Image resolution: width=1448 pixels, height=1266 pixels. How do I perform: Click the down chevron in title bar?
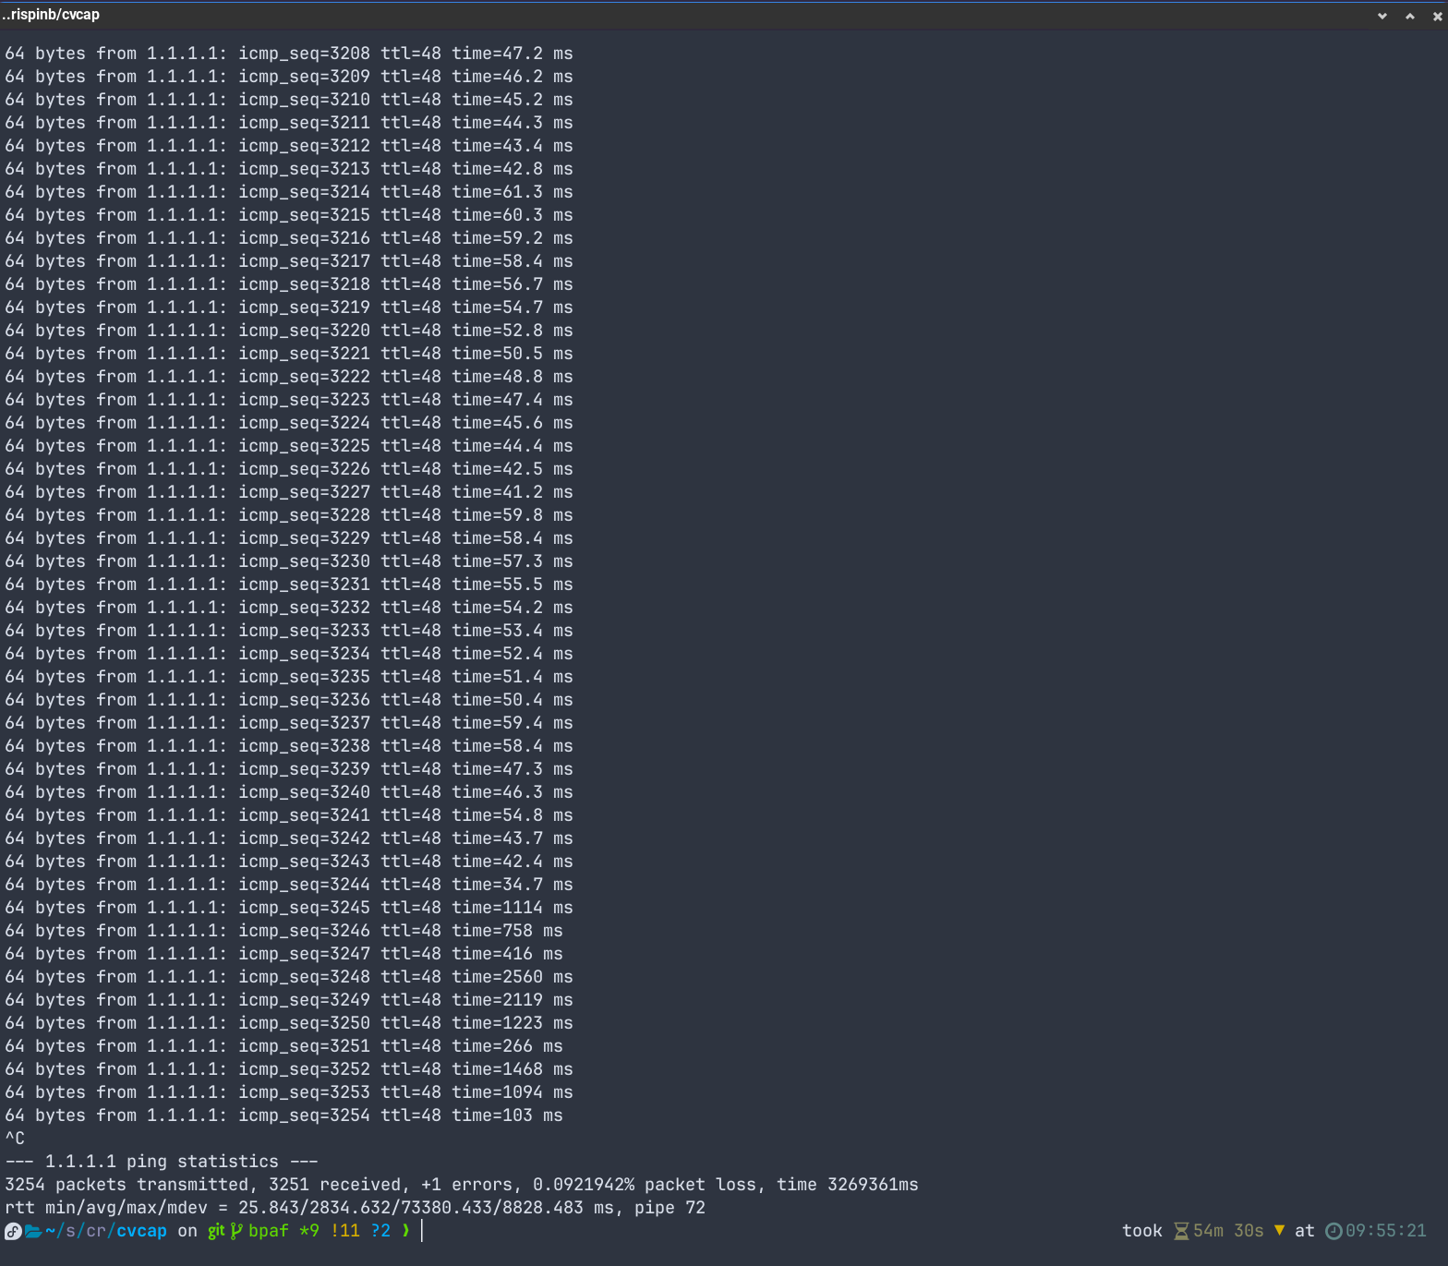click(x=1382, y=16)
